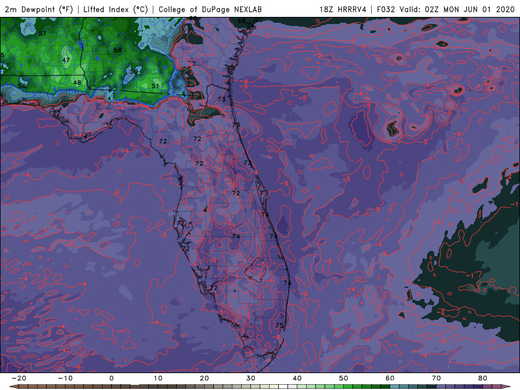The height and width of the screenshot is (390, 520).
Task: Click the "70" color scale label
Action: (x=436, y=378)
